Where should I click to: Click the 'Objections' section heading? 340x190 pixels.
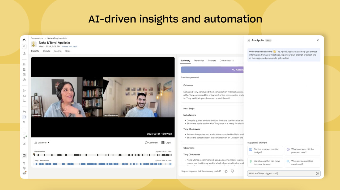[189, 148]
